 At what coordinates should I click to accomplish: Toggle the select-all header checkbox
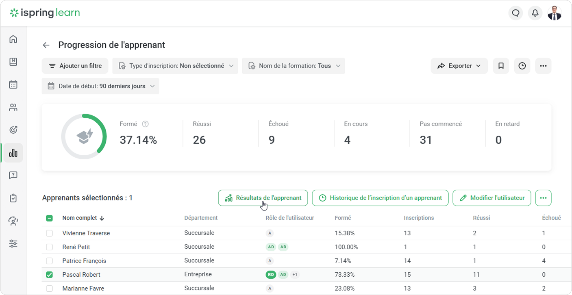click(49, 218)
